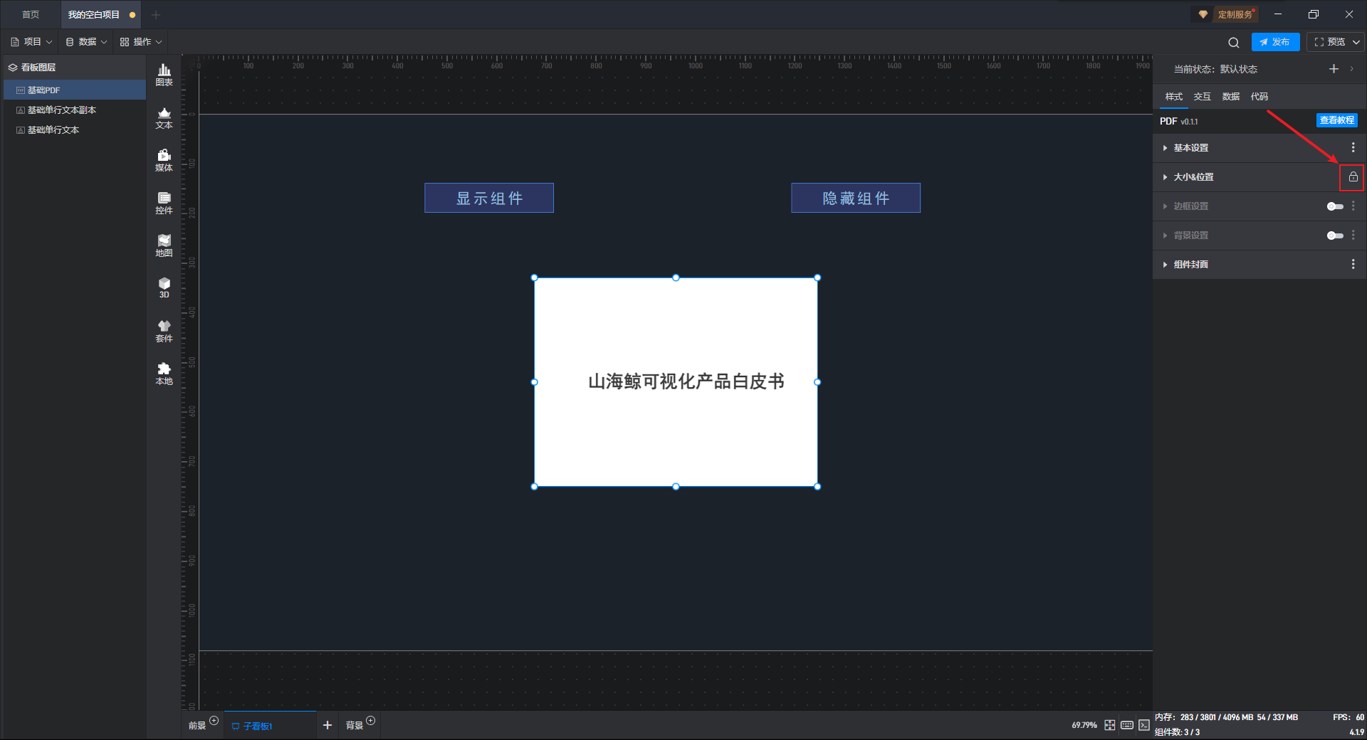
Task: Select the 基础单行文本 layer
Action: tap(75, 130)
